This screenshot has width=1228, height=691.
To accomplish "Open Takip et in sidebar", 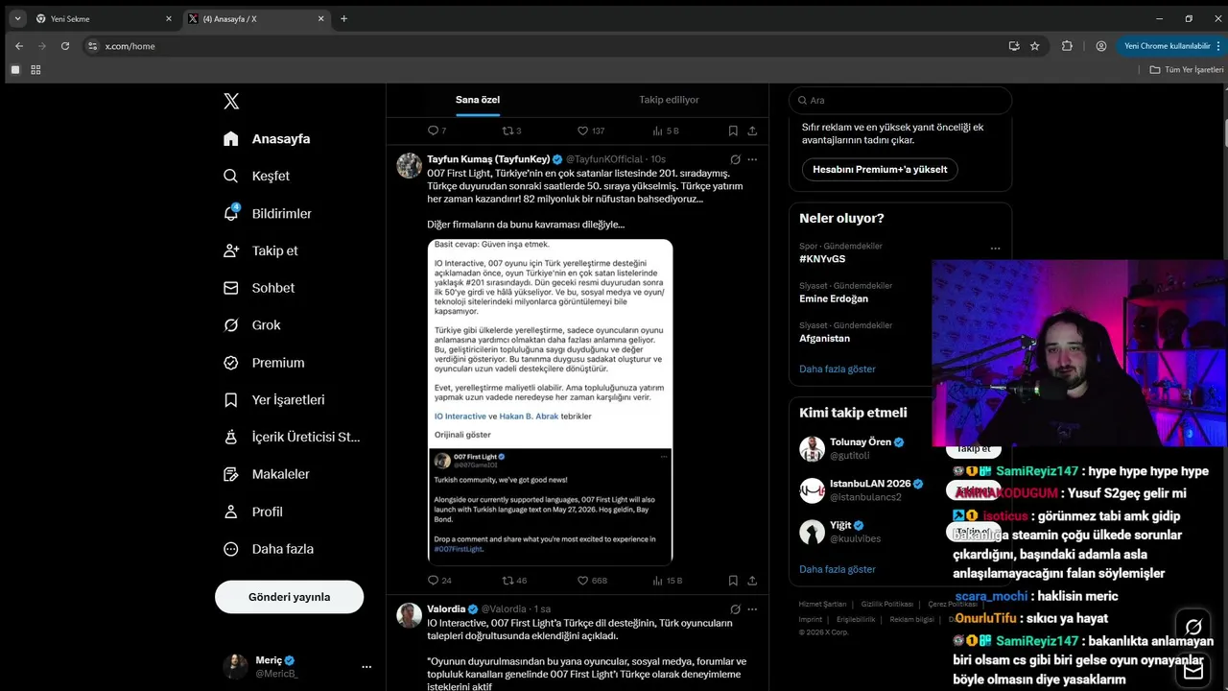I will 260,250.
